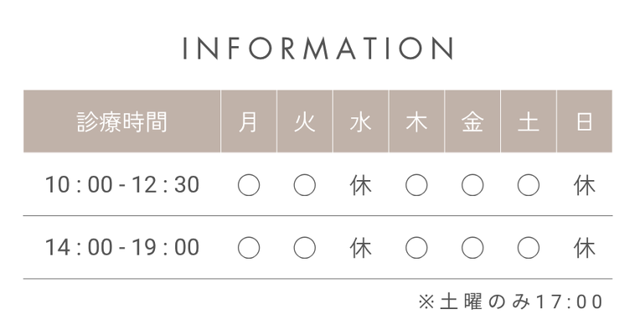Click the Saturday morning circle mark
The image size is (635, 335).
click(529, 185)
